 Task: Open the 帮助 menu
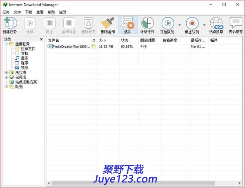coord(51,12)
